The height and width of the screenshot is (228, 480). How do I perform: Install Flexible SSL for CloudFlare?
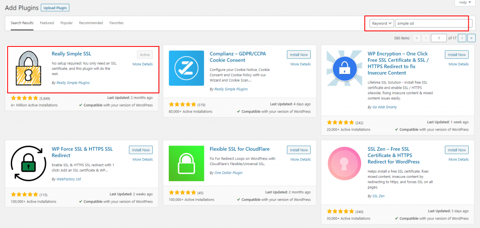pyautogui.click(x=299, y=150)
